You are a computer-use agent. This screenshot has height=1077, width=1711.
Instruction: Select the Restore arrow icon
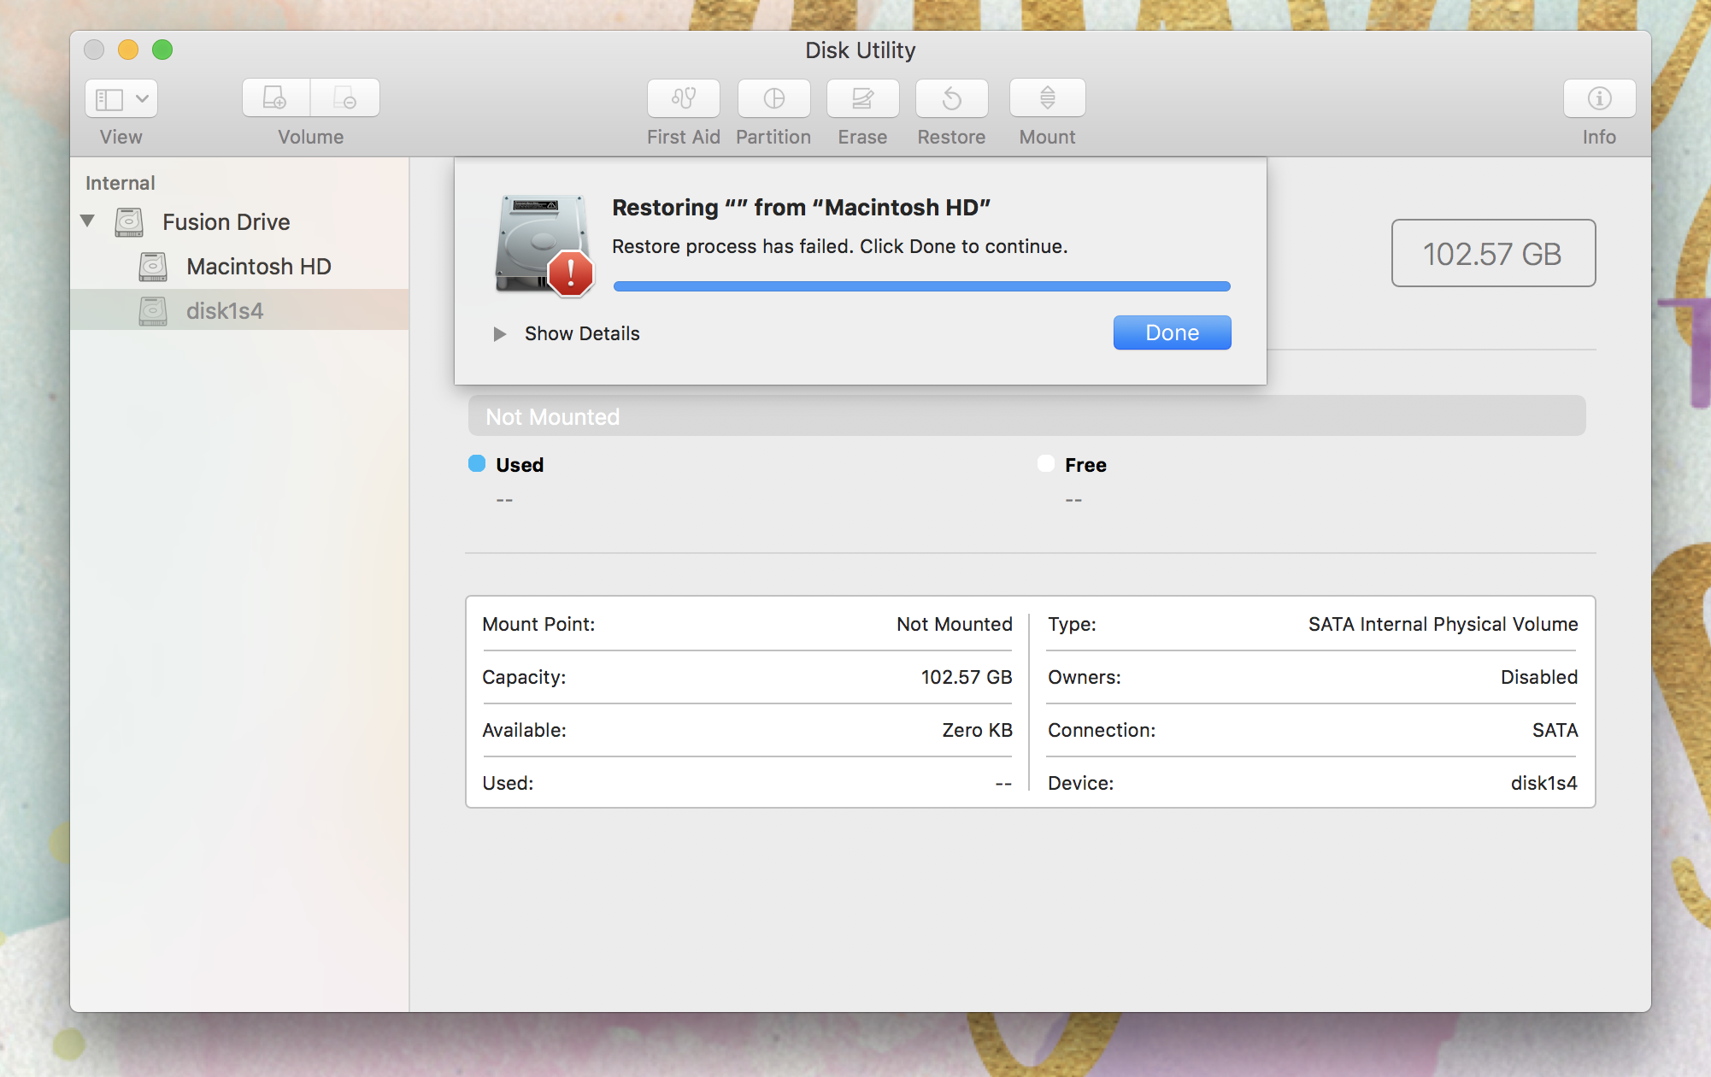(x=951, y=99)
